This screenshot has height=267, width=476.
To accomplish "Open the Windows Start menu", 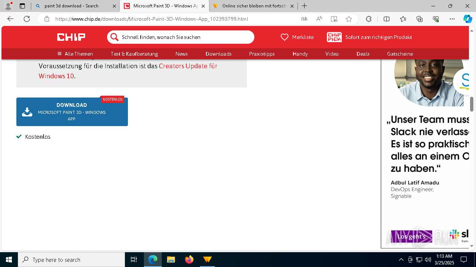I will tap(9, 260).
